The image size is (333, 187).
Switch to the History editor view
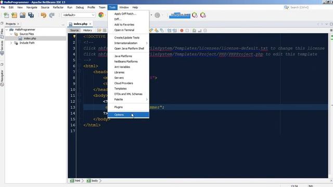point(87,30)
